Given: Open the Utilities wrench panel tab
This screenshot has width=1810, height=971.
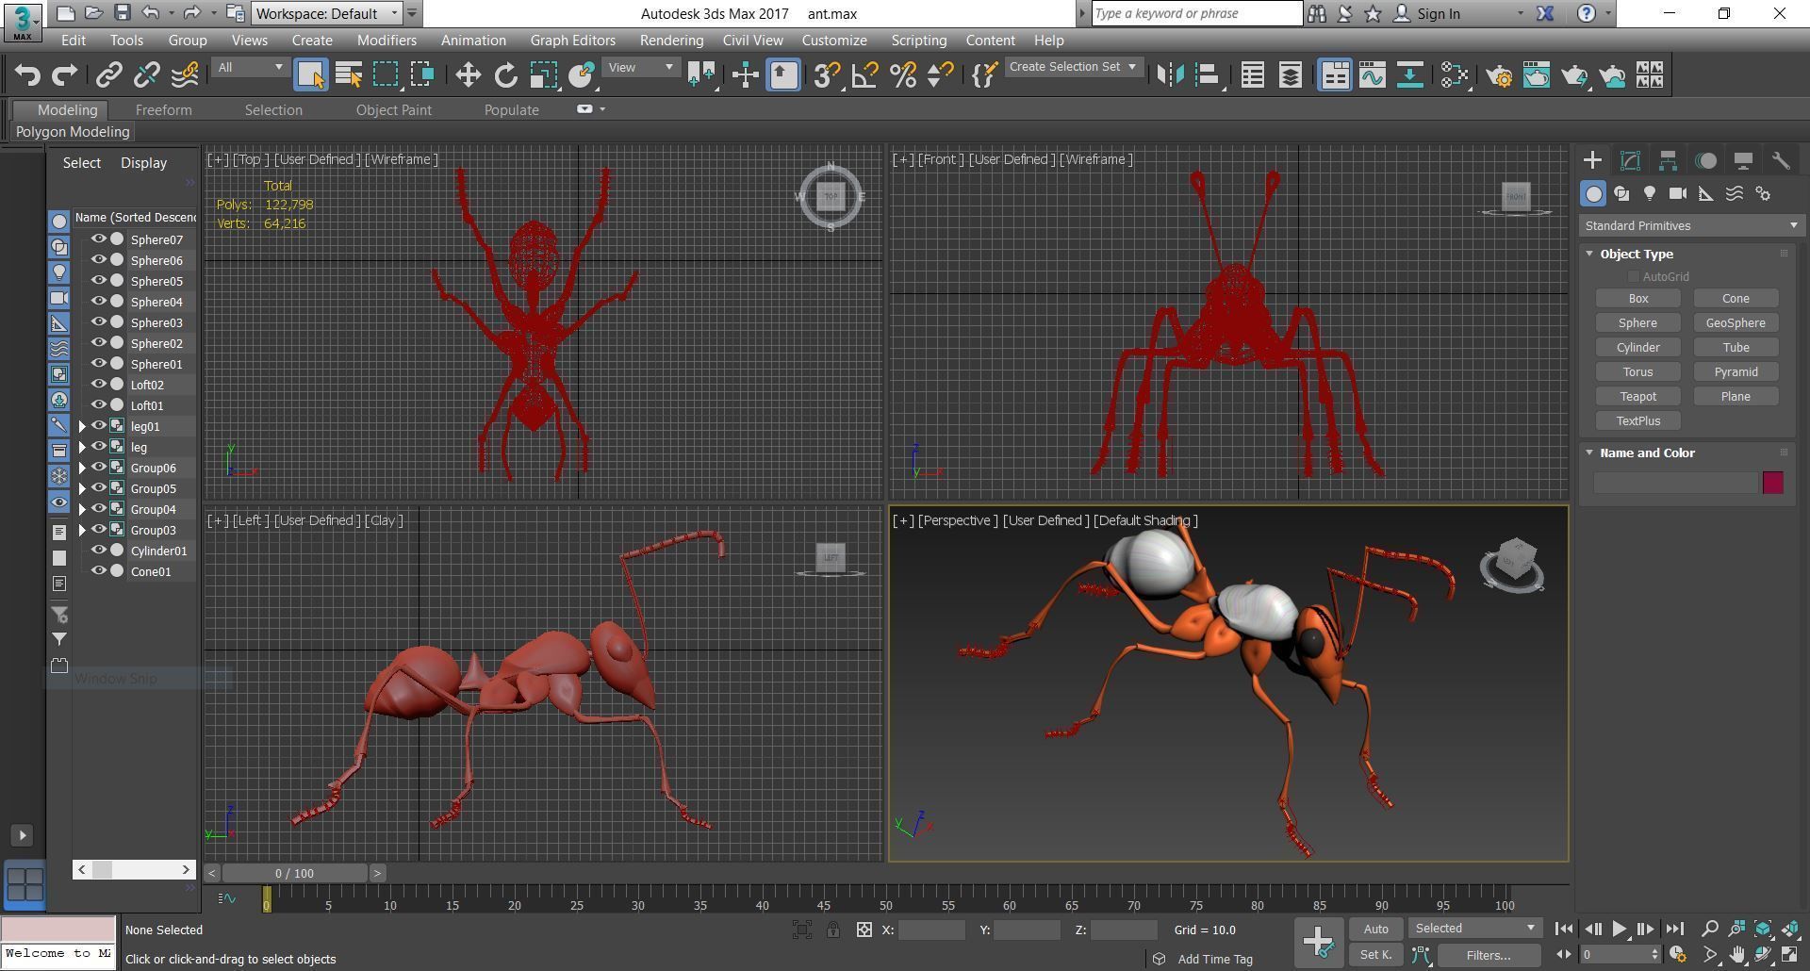Looking at the screenshot, I should [x=1781, y=160].
